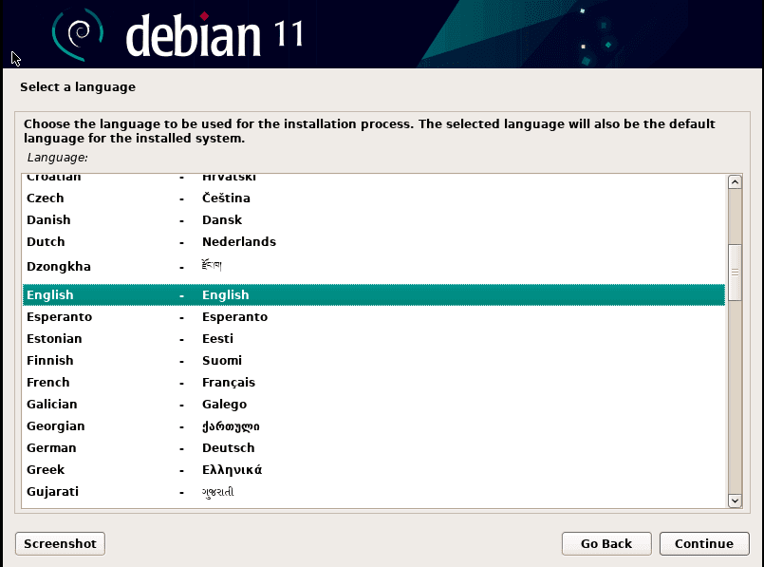Select the Georgian language row

coord(374,426)
